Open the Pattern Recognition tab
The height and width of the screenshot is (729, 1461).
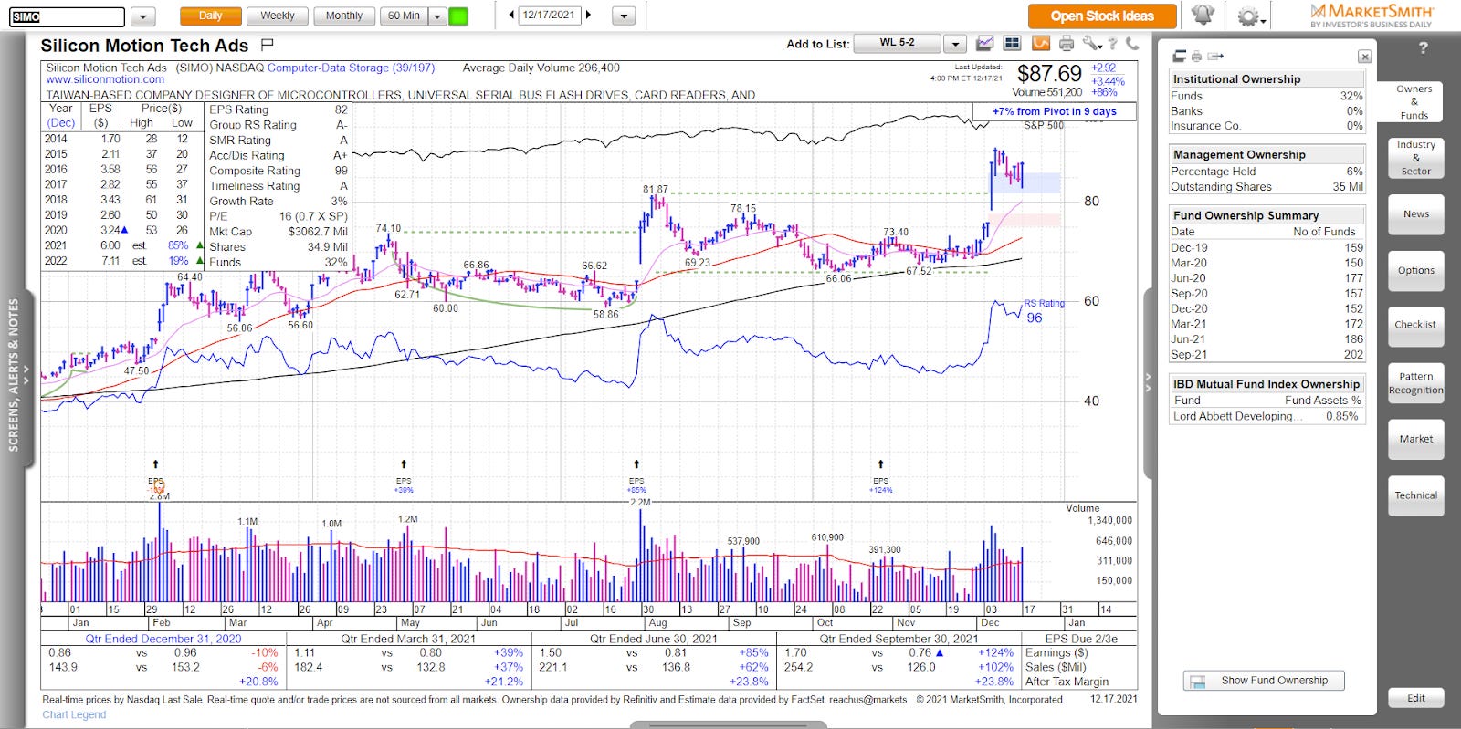click(x=1416, y=383)
